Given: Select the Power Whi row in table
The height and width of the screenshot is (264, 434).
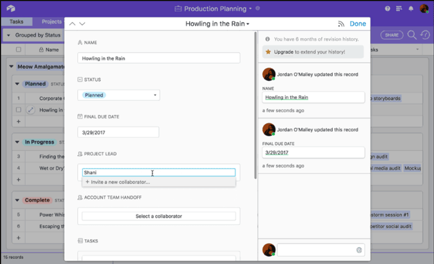Looking at the screenshot, I should point(52,215).
